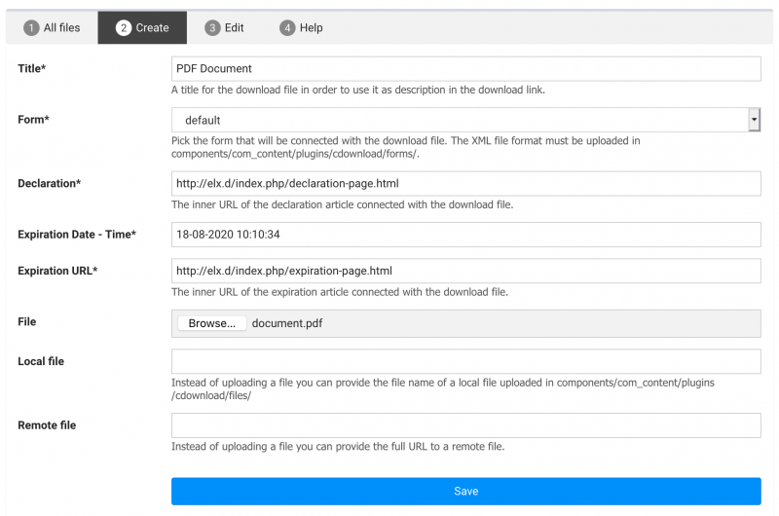Click the Form* field label
The width and height of the screenshot is (779, 516).
33,120
